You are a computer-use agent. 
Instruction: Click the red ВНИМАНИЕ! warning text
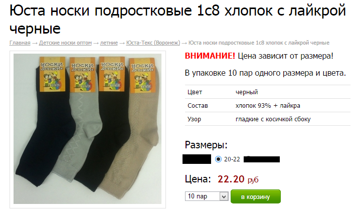tap(210, 56)
